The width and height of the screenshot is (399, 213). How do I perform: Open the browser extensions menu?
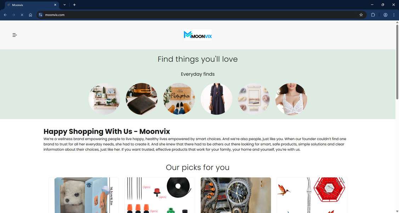[x=373, y=15]
